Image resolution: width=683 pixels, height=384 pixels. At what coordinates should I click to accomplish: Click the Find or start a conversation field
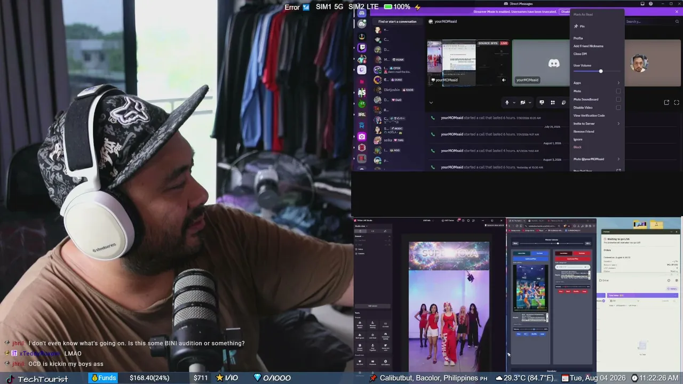pyautogui.click(x=398, y=22)
